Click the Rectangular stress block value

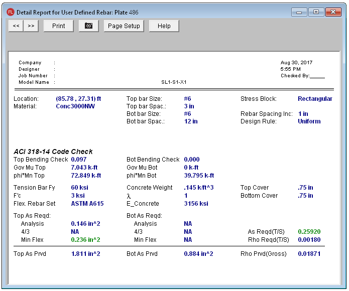click(315, 99)
